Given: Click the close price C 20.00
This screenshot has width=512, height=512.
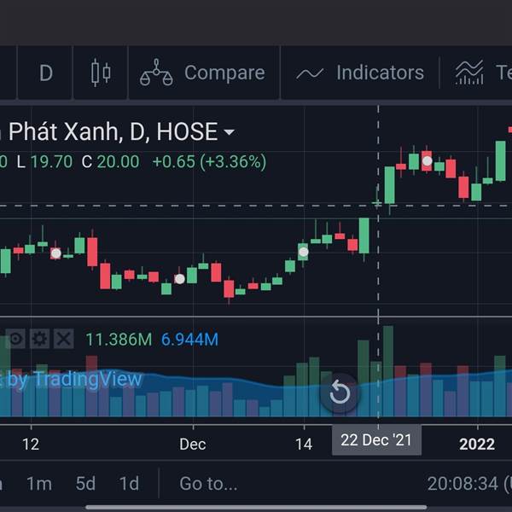Looking at the screenshot, I should click(110, 161).
